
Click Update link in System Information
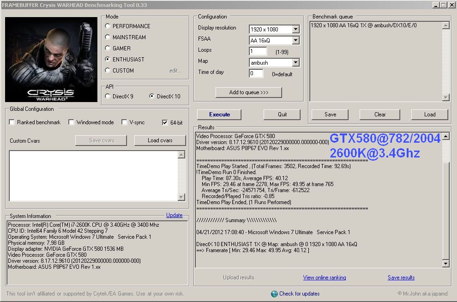point(174,215)
